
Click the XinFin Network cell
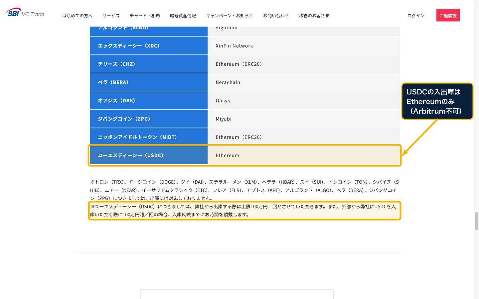(x=304, y=46)
